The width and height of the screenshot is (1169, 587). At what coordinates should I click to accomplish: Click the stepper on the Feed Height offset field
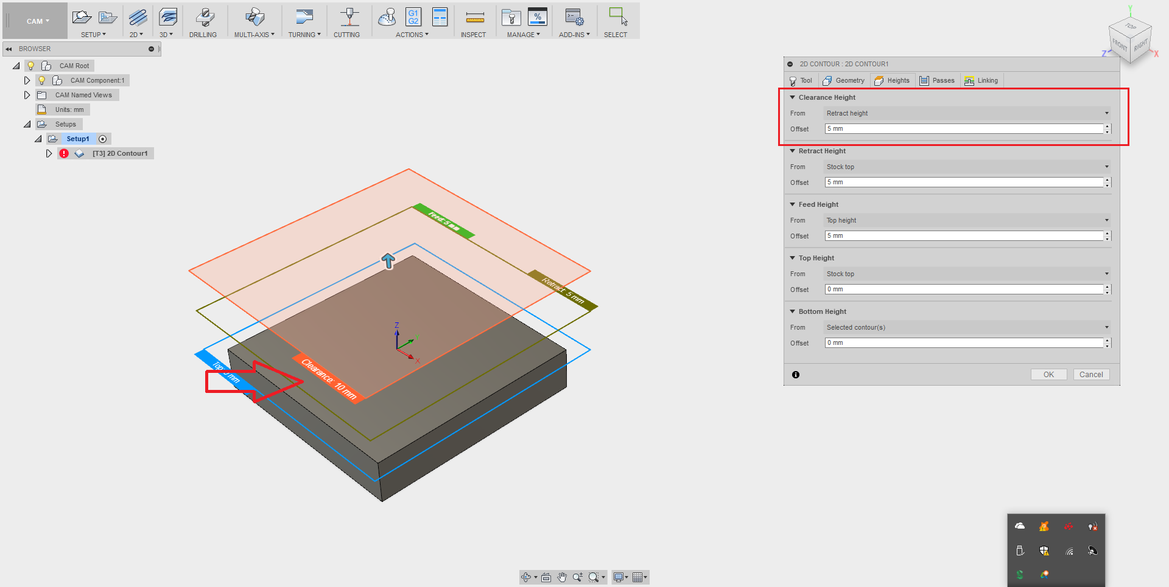[1108, 235]
